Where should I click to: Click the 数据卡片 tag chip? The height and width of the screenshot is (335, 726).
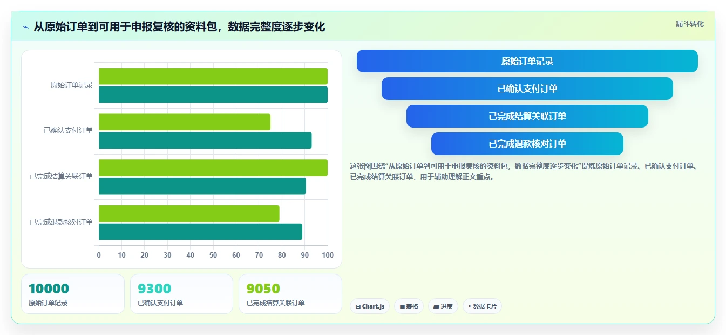pyautogui.click(x=482, y=306)
